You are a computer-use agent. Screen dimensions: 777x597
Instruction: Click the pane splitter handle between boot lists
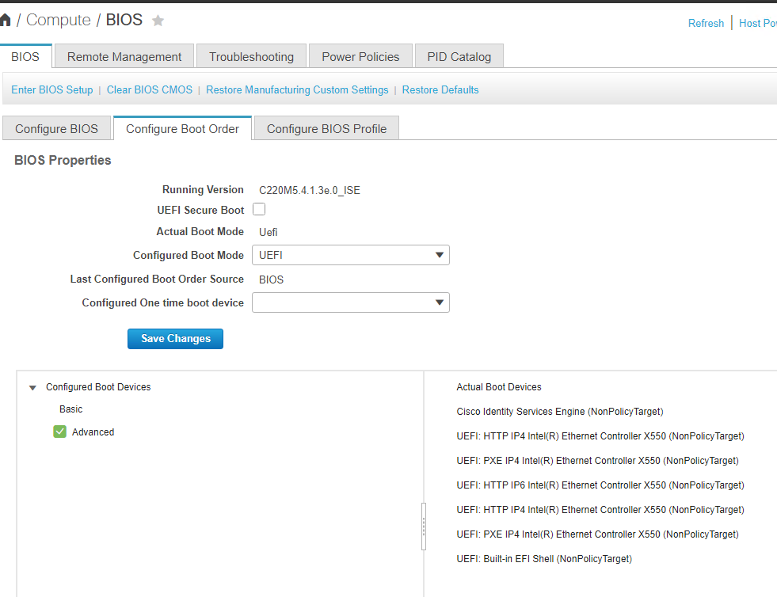424,527
